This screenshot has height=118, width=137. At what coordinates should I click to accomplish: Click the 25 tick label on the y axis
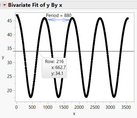pyautogui.click(x=10, y=76)
